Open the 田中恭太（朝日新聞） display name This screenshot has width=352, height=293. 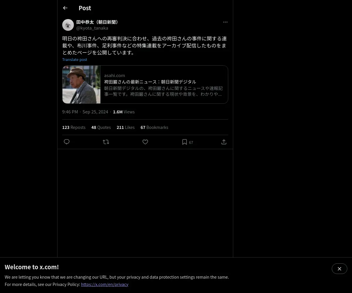click(98, 22)
